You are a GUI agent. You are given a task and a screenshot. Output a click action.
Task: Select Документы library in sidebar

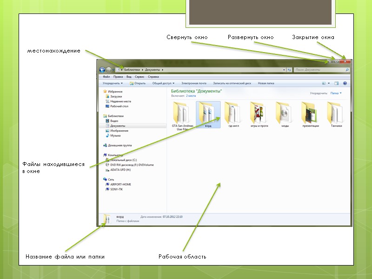[115, 126]
